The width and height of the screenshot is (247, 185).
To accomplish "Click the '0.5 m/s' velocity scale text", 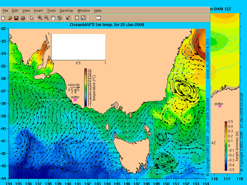I will 74,90.
